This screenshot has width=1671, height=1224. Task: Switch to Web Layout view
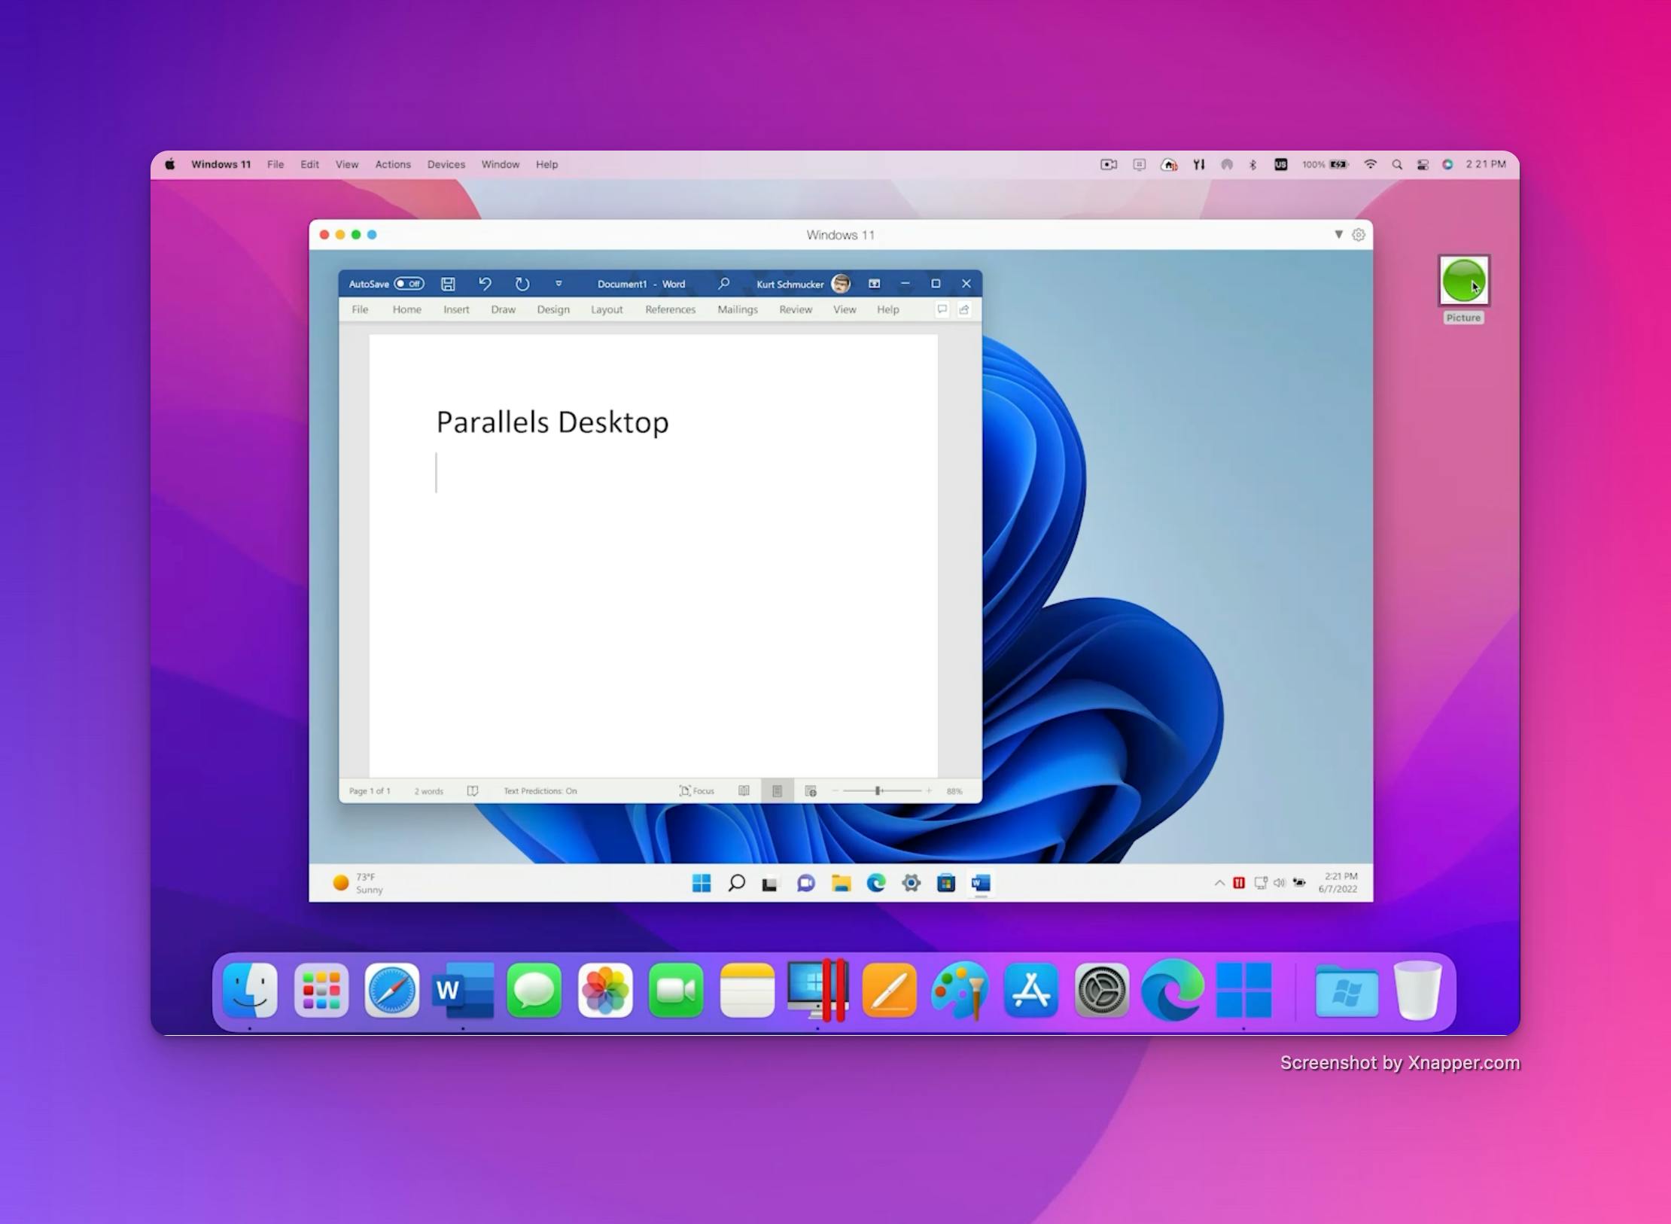tap(811, 791)
